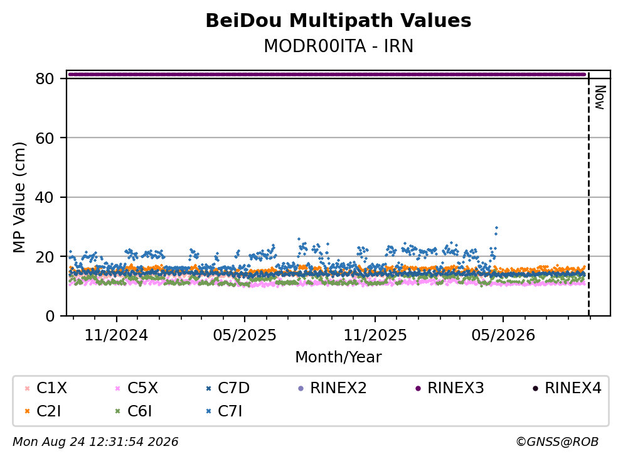Click the C1X legend marker

point(28,388)
